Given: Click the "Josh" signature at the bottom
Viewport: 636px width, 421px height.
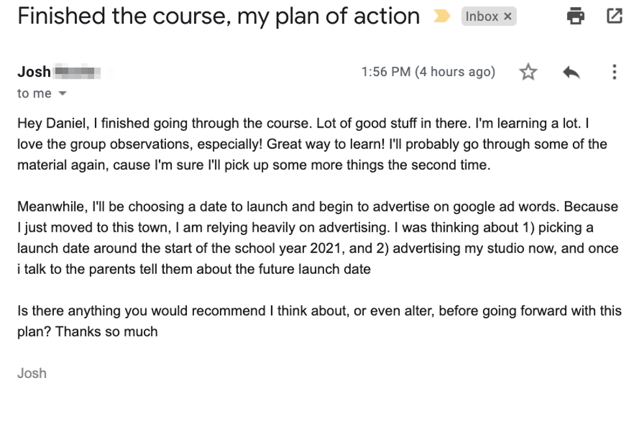Looking at the screenshot, I should (32, 373).
